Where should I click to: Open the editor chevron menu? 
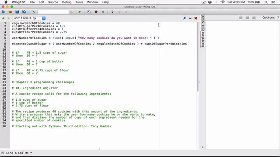(190, 18)
